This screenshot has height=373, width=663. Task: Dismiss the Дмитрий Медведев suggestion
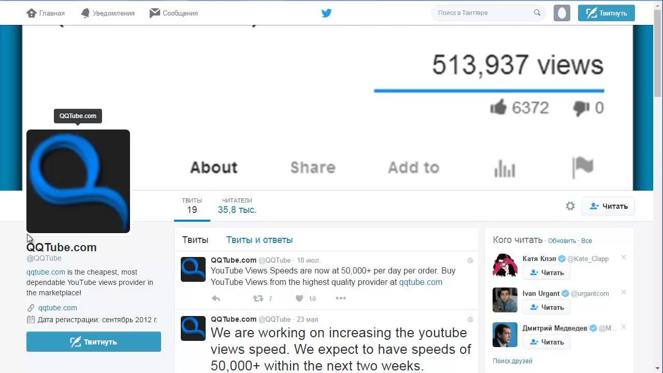624,327
